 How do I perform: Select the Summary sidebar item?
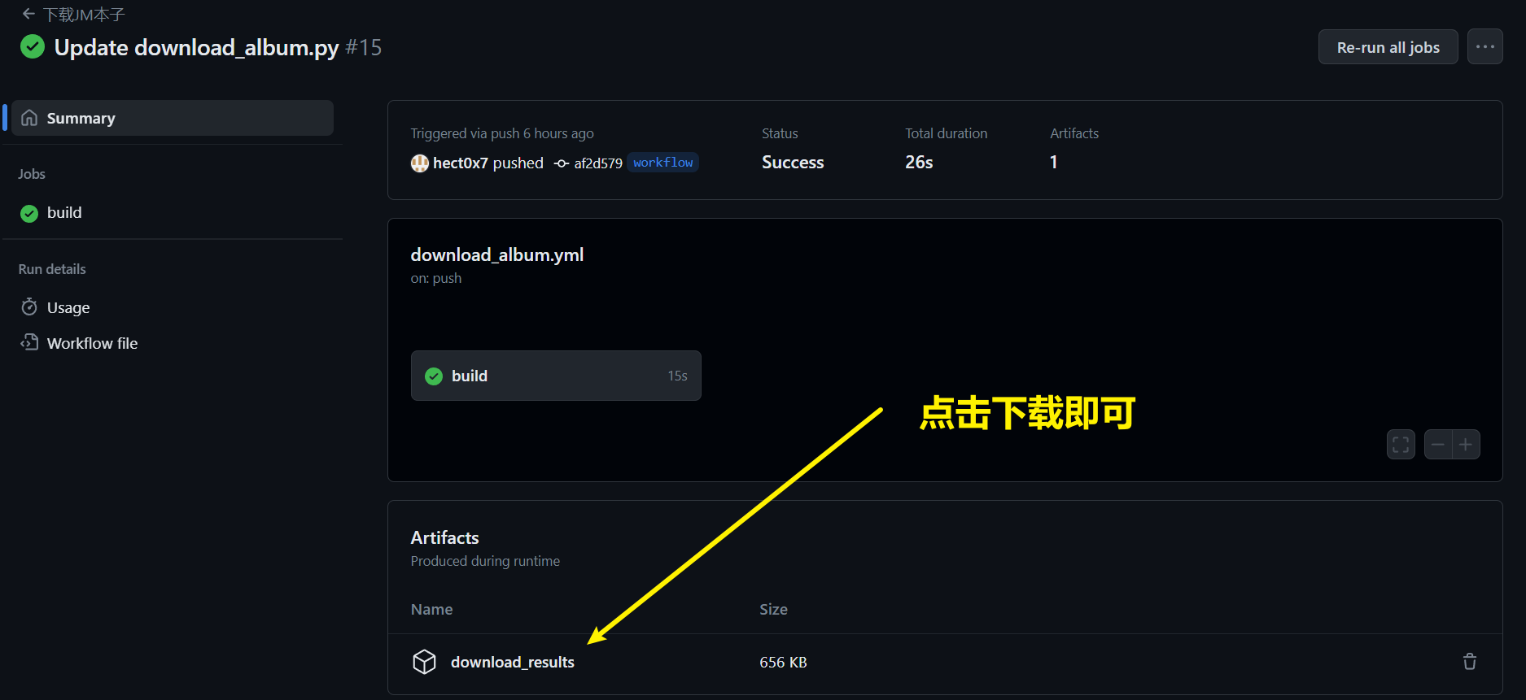click(x=173, y=118)
